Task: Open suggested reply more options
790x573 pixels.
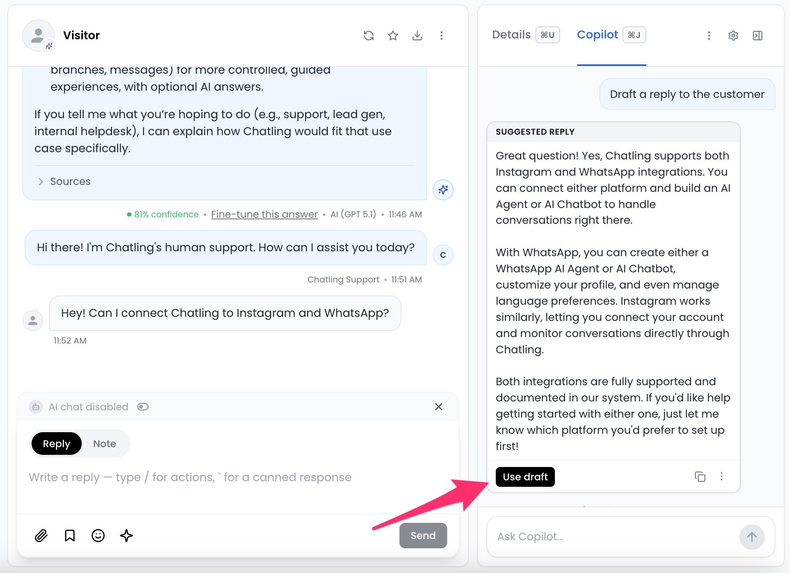Action: tap(721, 477)
